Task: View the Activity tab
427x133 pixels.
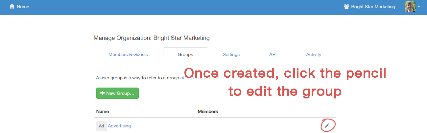Action: [x=314, y=54]
